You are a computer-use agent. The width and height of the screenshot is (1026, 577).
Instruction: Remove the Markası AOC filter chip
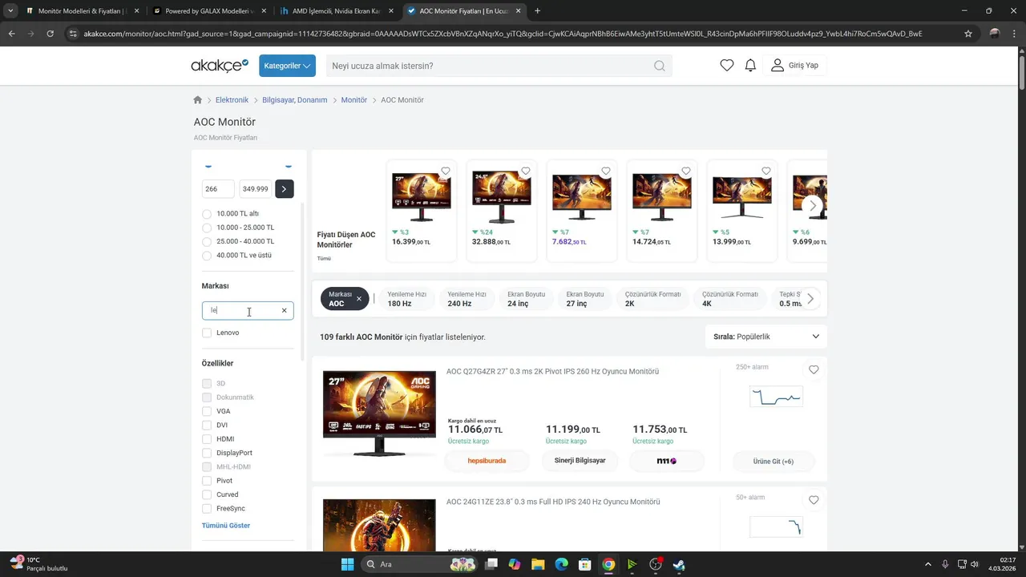point(359,299)
